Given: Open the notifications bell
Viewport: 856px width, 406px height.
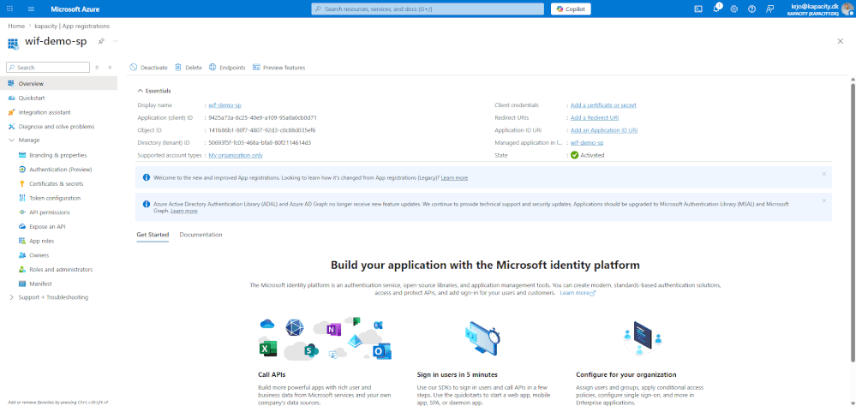Looking at the screenshot, I should 716,9.
